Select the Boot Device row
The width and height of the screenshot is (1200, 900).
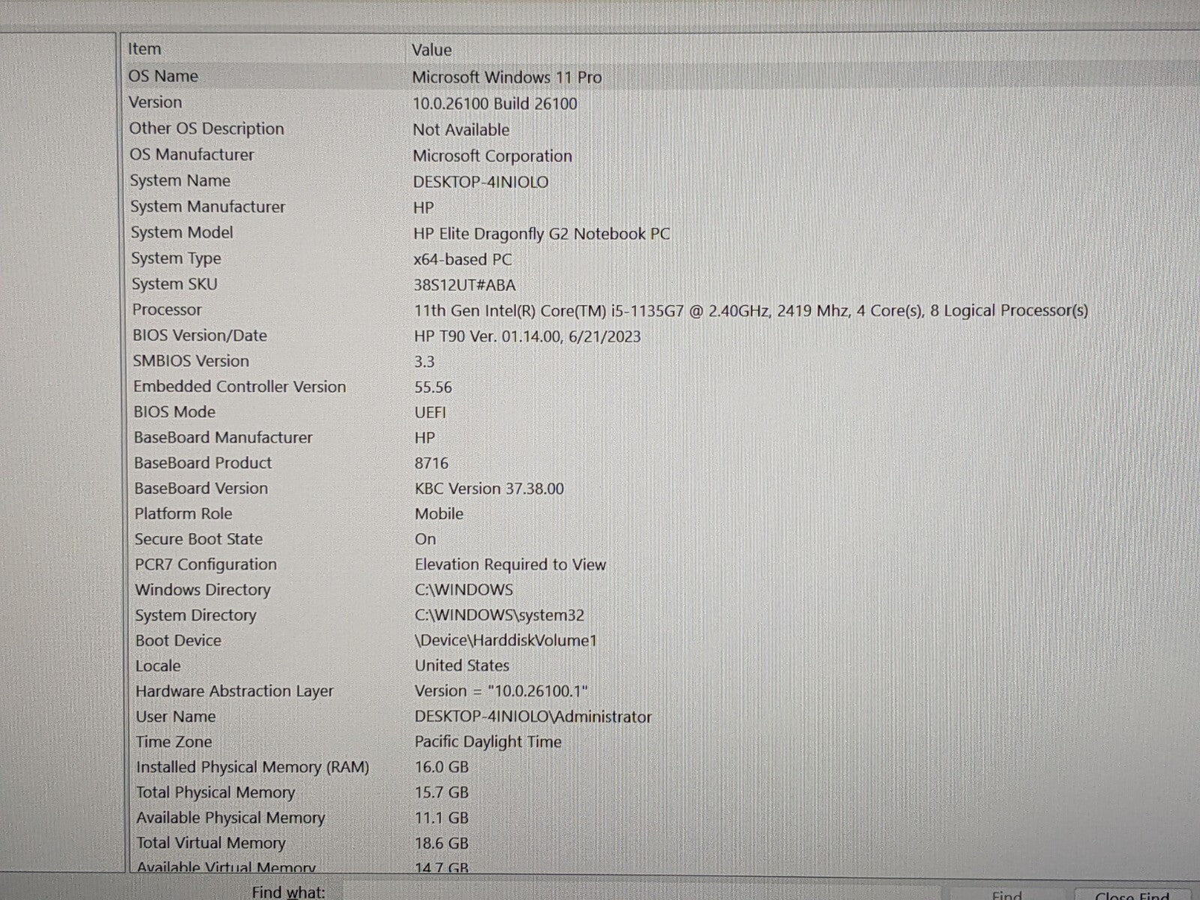(x=178, y=640)
